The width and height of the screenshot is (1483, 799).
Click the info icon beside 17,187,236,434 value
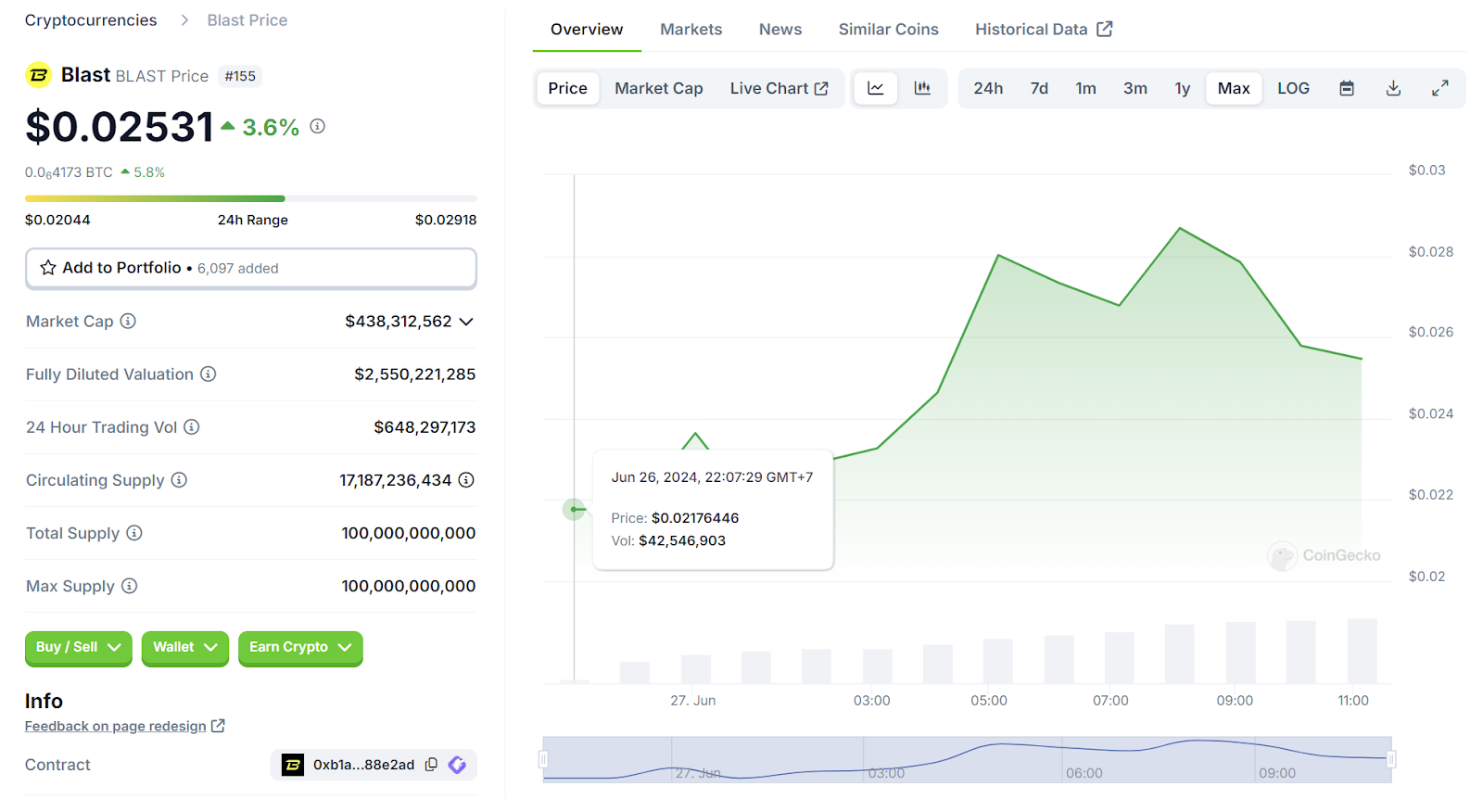coord(466,479)
